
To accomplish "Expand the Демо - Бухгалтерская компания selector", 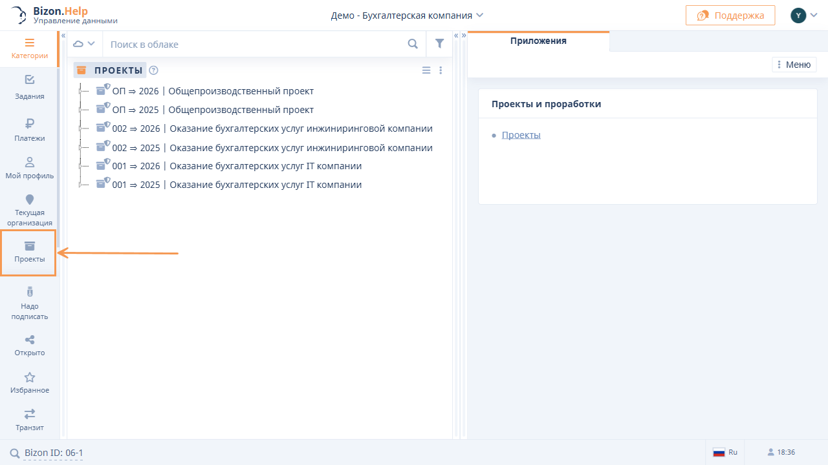I will point(407,15).
